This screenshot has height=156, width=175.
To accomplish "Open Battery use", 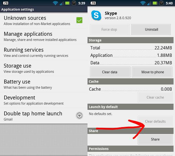I will tap(44, 84).
